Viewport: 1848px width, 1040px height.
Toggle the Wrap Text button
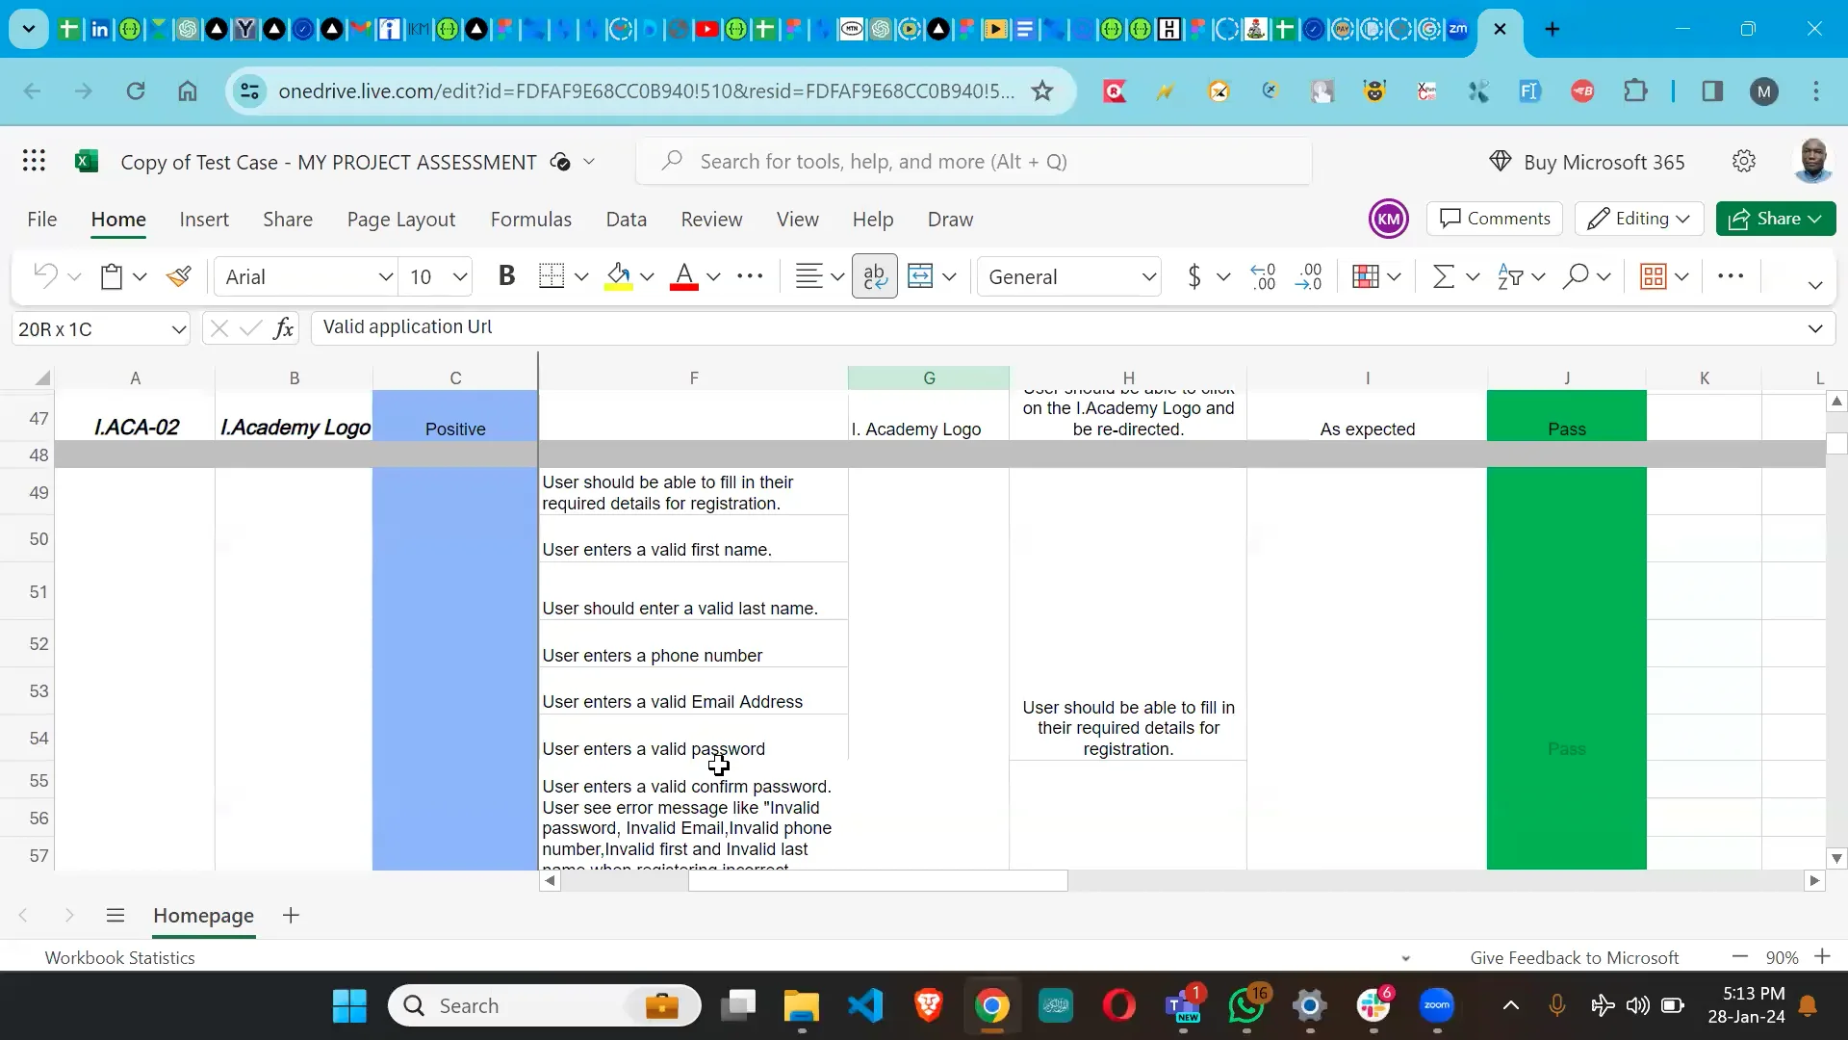click(x=874, y=276)
